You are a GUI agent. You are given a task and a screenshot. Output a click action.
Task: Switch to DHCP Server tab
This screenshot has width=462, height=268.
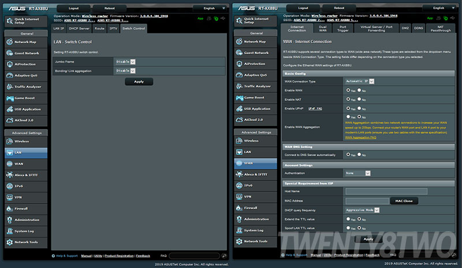pos(79,29)
